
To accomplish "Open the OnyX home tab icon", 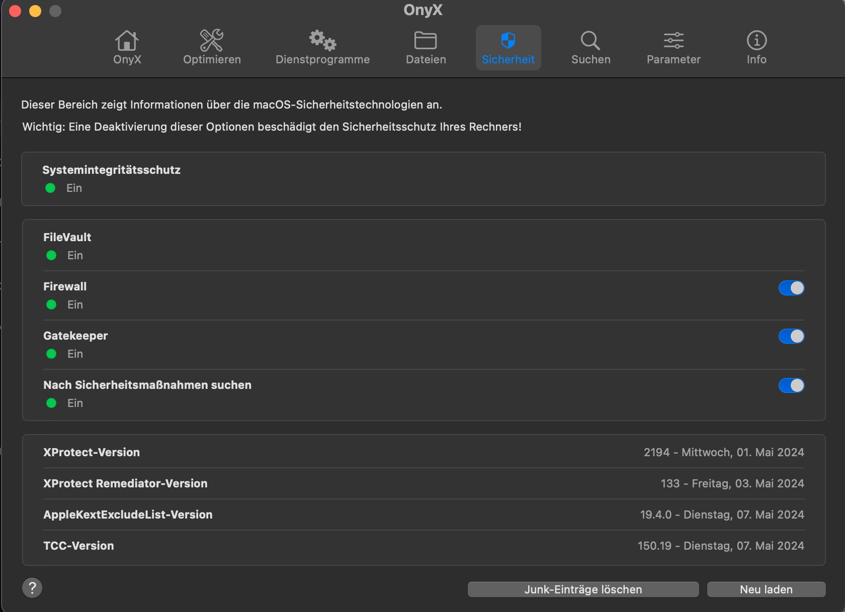I will [127, 41].
